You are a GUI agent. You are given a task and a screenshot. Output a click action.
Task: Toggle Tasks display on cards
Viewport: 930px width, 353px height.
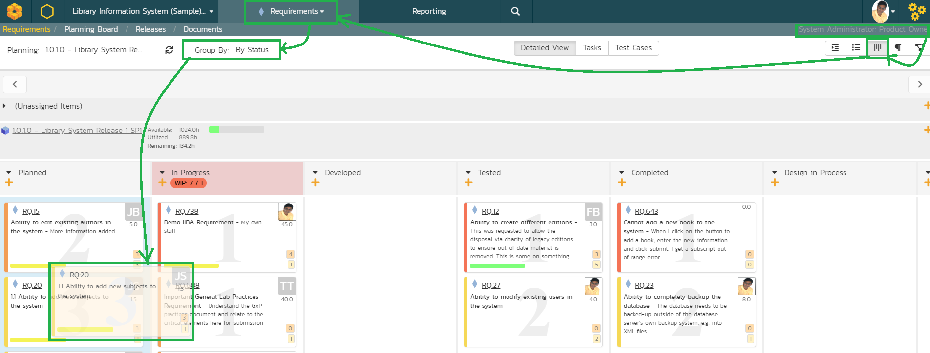(x=592, y=48)
